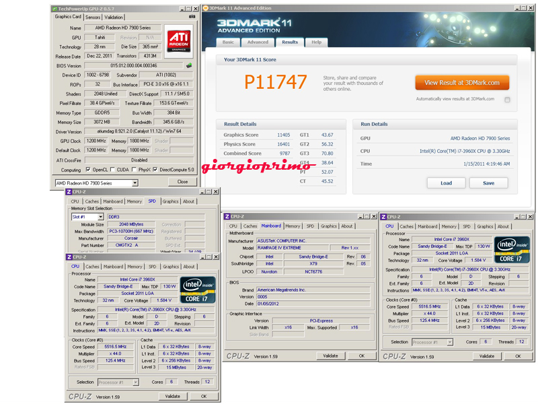Viewport: 538px width, 404px height.
Task: Click the Combined Score value 9787
Action: point(284,154)
